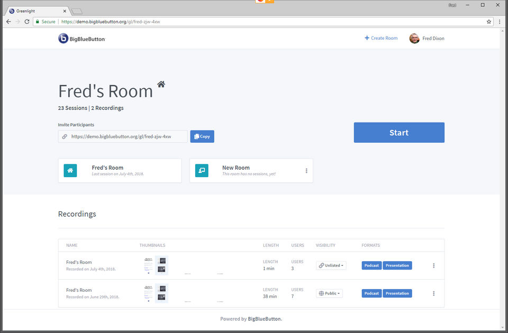Click 'Recorded on June 29th, 2018.' text

click(93, 297)
